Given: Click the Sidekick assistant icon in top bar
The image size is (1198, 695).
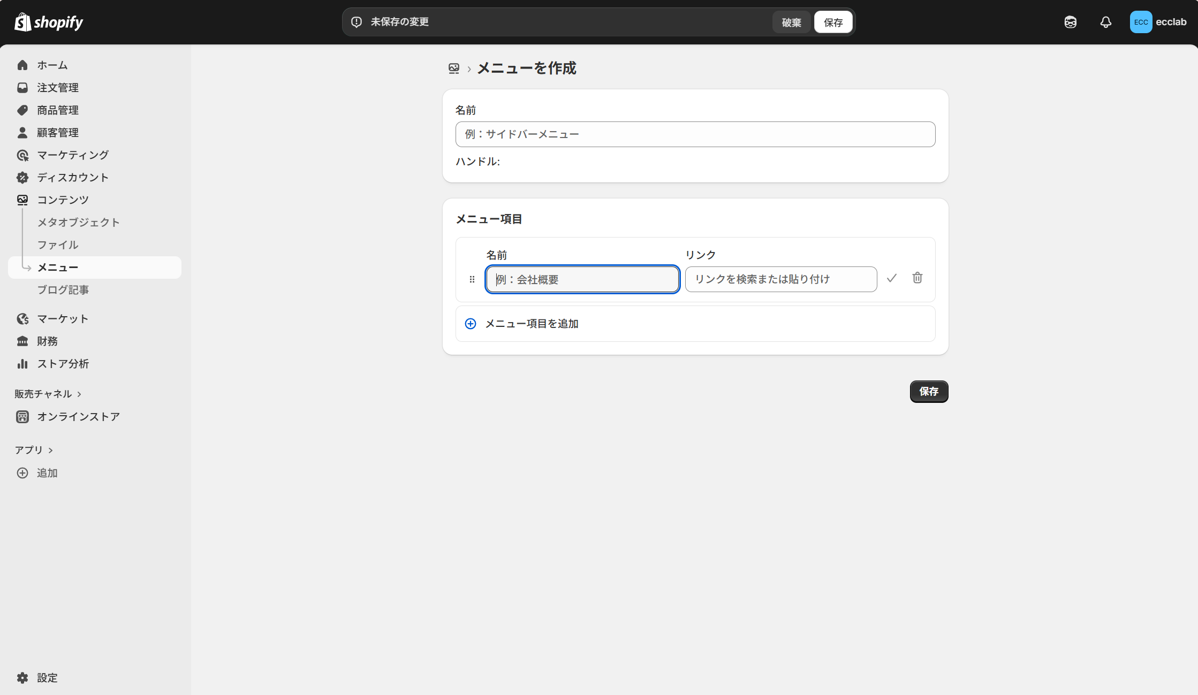Looking at the screenshot, I should click(1070, 22).
